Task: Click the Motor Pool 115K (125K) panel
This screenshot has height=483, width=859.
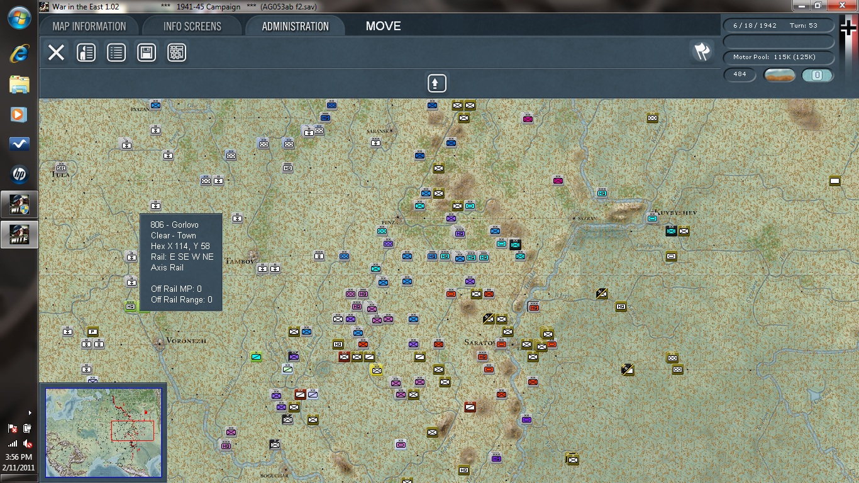Action: tap(779, 57)
